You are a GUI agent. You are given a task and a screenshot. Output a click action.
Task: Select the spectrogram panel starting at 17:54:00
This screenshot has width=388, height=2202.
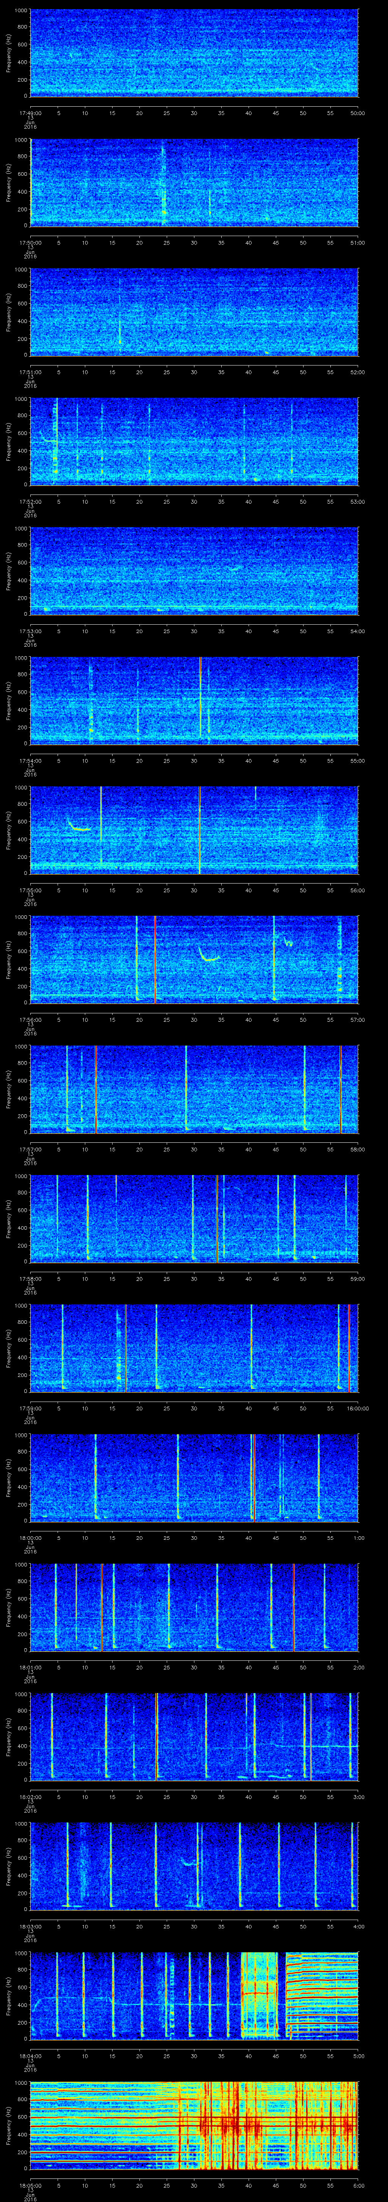pos(194,701)
